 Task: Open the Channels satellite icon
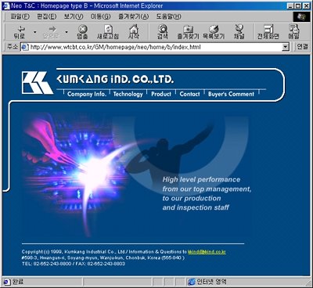coord(239,28)
